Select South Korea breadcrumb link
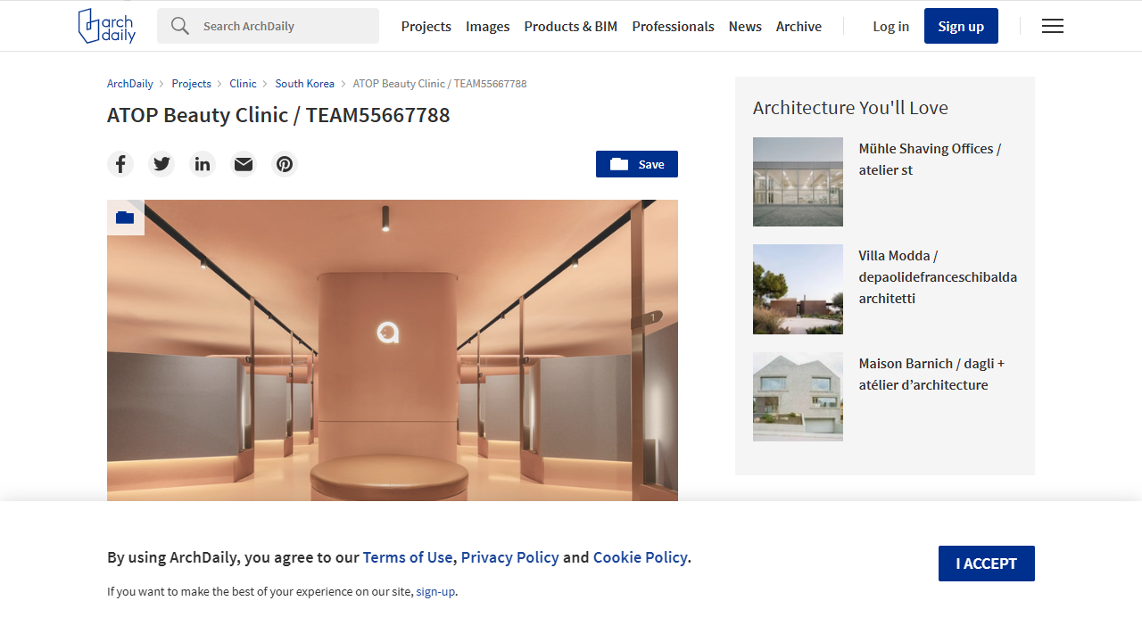This screenshot has height=642, width=1142. coord(304,84)
